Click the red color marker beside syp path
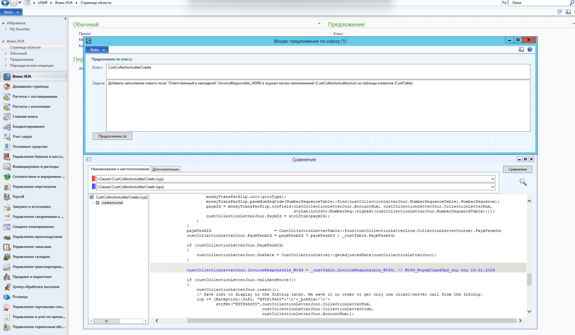The image size is (575, 335). pyautogui.click(x=94, y=179)
